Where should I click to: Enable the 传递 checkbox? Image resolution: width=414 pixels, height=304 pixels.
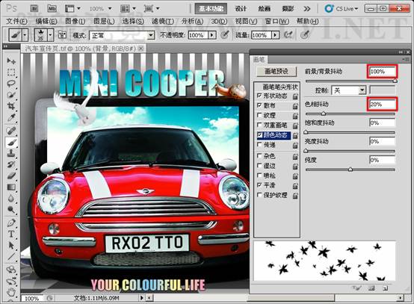pyautogui.click(x=259, y=145)
